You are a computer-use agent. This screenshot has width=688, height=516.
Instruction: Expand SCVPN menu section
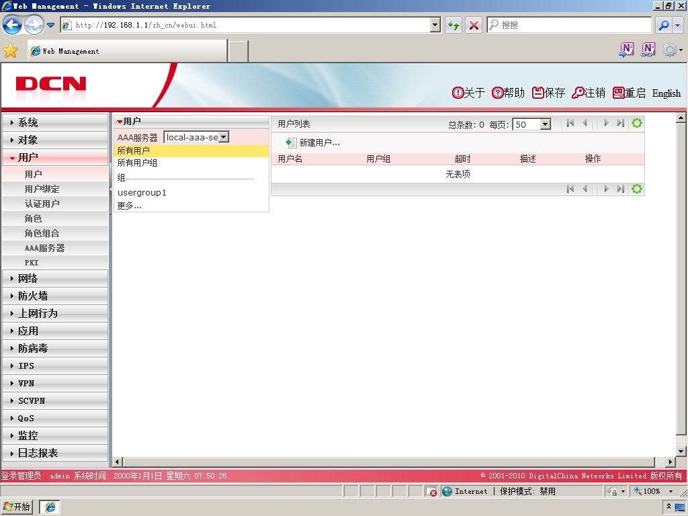point(55,400)
